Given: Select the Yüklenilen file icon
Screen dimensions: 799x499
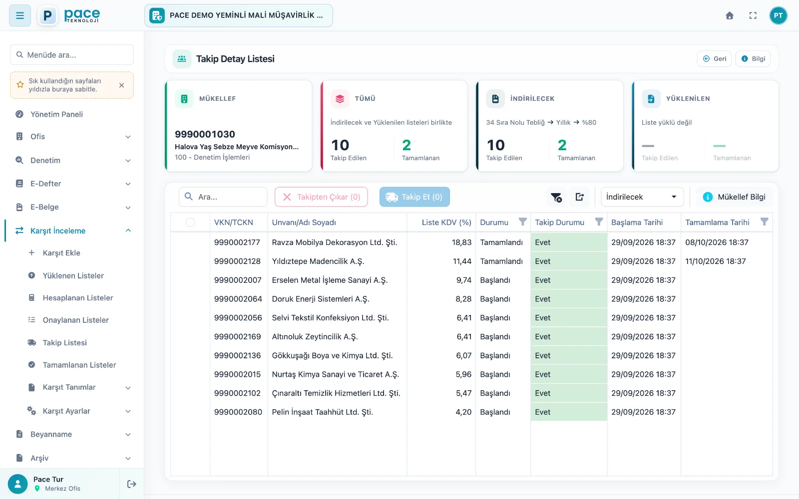Looking at the screenshot, I should pos(651,99).
